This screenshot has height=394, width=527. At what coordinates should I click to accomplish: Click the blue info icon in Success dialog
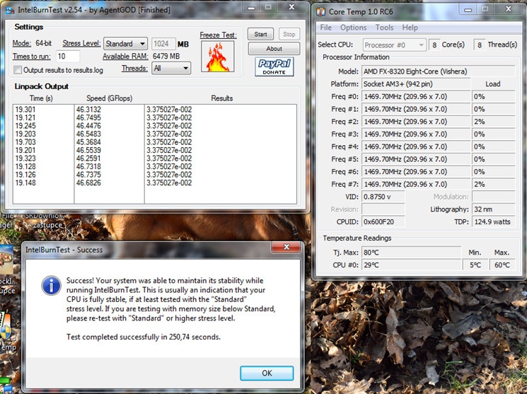click(x=51, y=286)
